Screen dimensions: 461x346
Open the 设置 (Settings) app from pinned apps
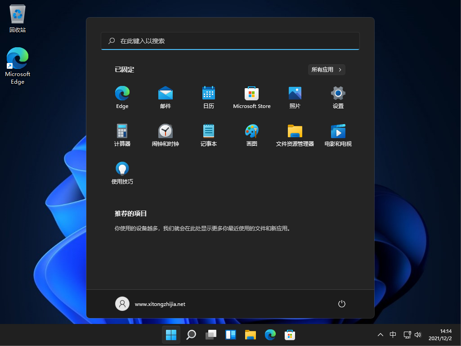coord(338,94)
